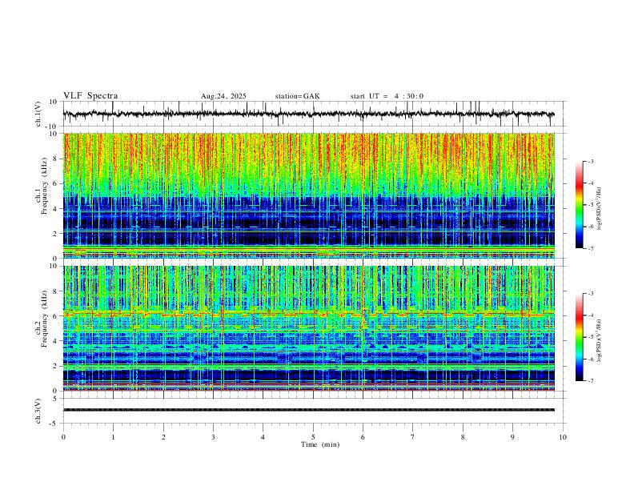
Task: Click the "-3" tick on upper colorbar
Action: (x=591, y=161)
